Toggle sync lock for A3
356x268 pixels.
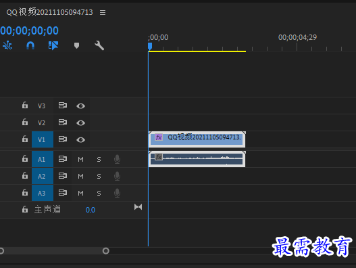[63, 193]
